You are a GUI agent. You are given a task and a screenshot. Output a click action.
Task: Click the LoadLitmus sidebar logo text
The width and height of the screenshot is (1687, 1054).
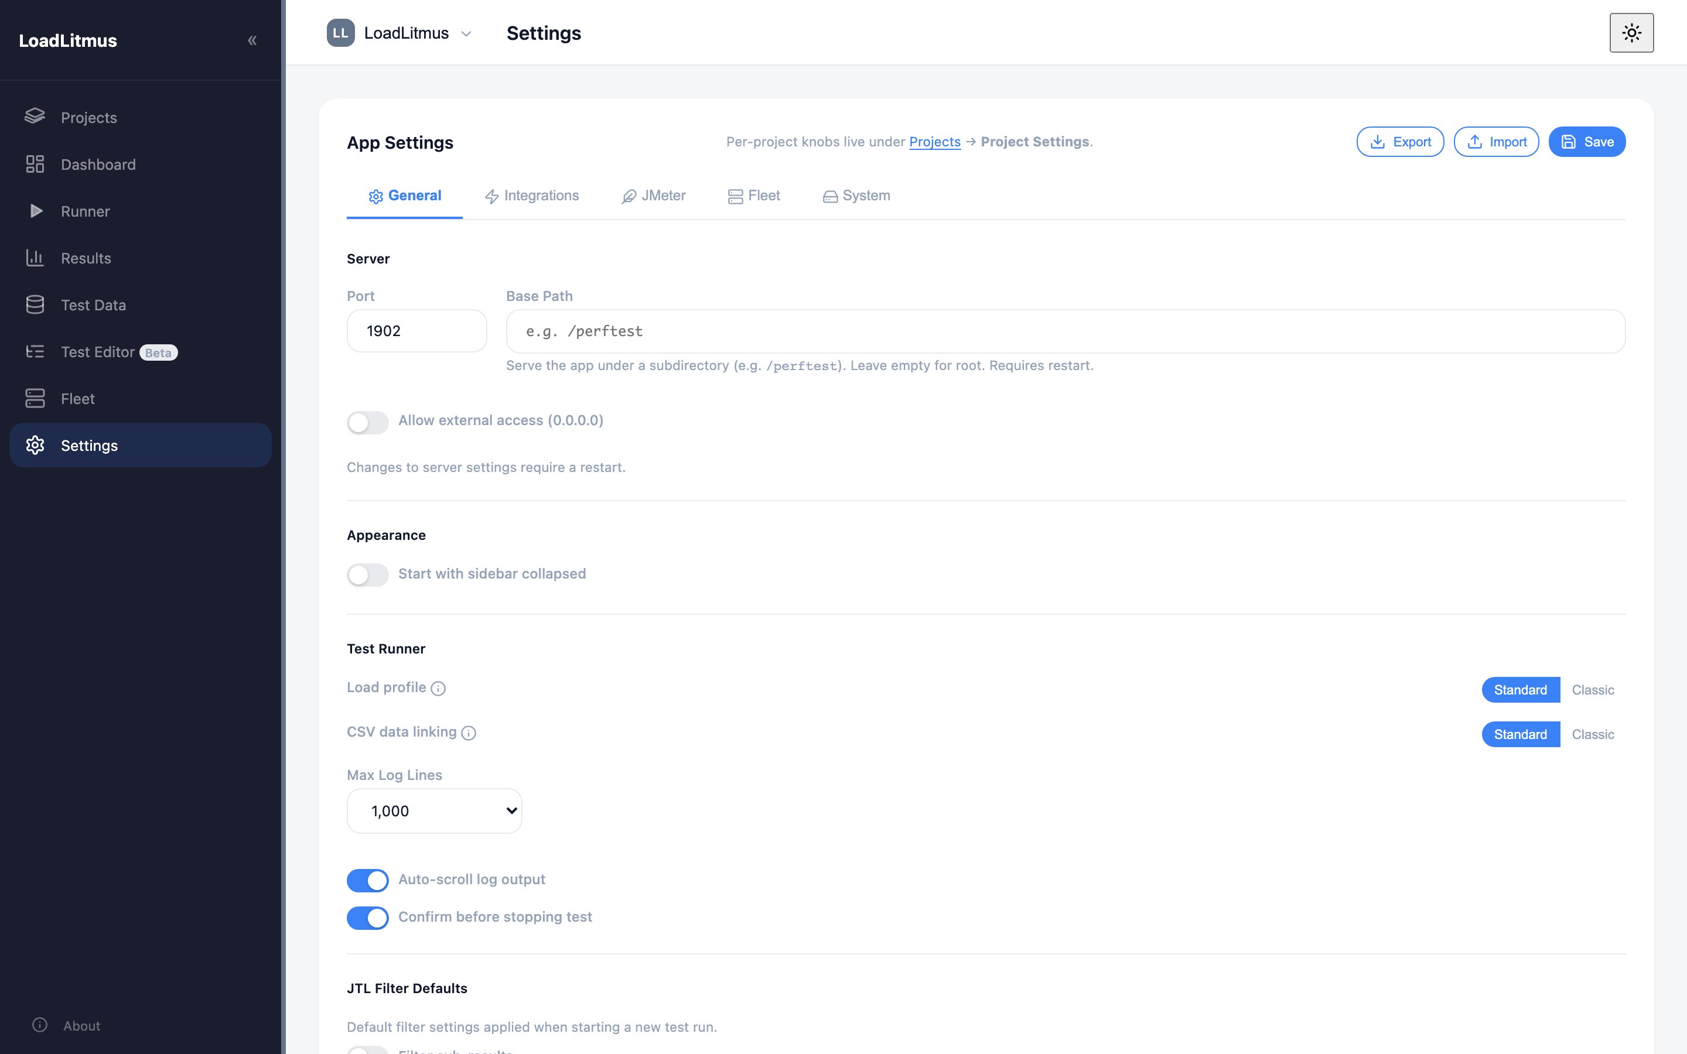tap(67, 40)
